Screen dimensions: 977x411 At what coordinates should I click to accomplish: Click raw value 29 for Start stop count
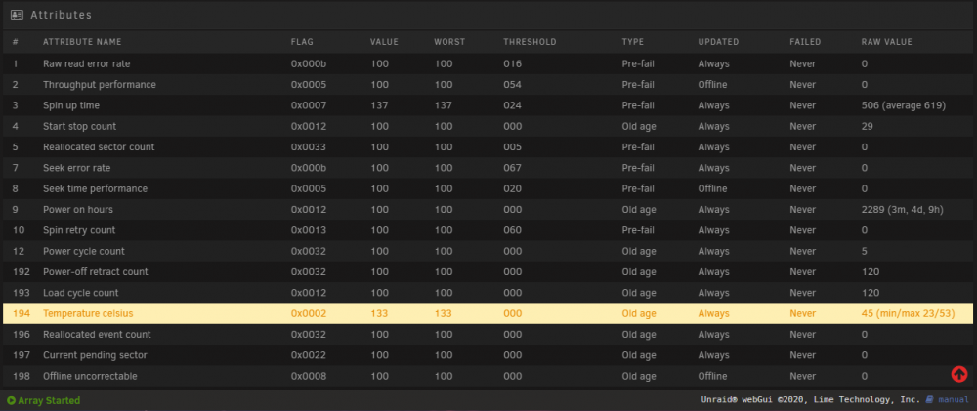pyautogui.click(x=867, y=126)
